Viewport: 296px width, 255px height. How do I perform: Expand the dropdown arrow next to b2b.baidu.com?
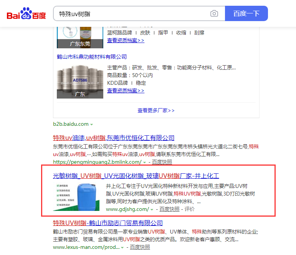pos(91,124)
